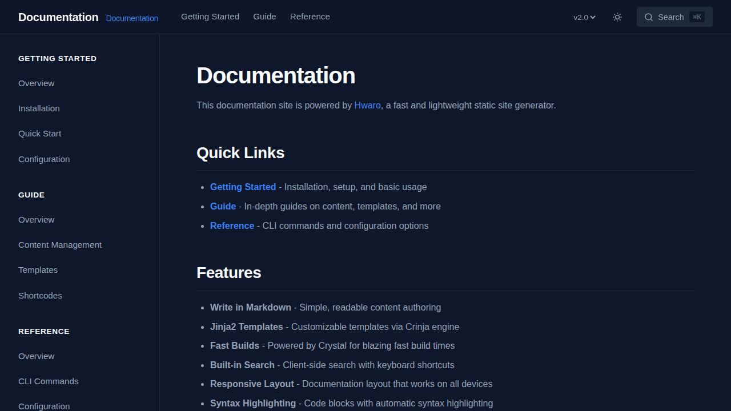This screenshot has width=731, height=411.
Task: Click the ⌘K shortcut badge in search
Action: (x=697, y=17)
